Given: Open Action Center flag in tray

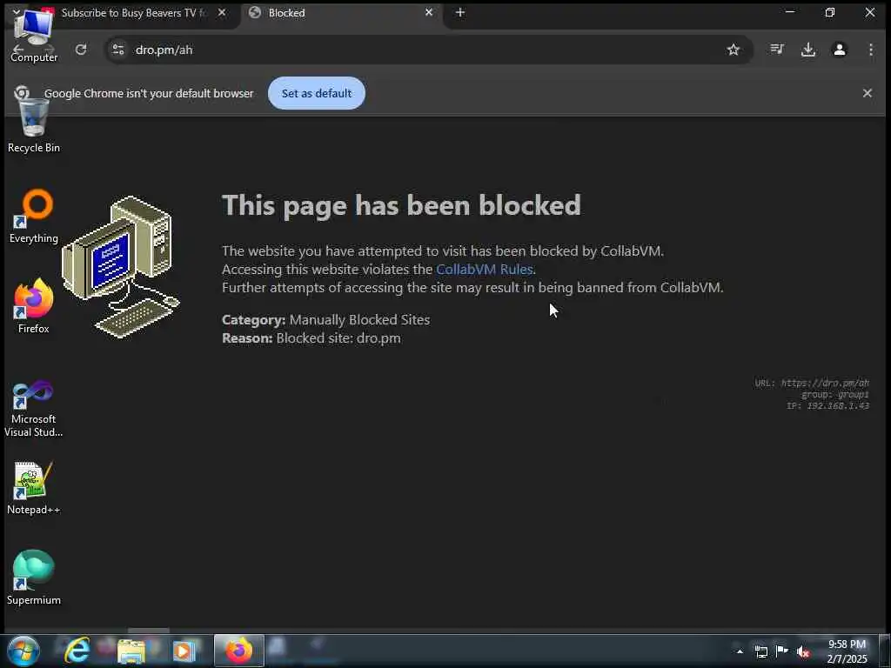Looking at the screenshot, I should pos(782,651).
